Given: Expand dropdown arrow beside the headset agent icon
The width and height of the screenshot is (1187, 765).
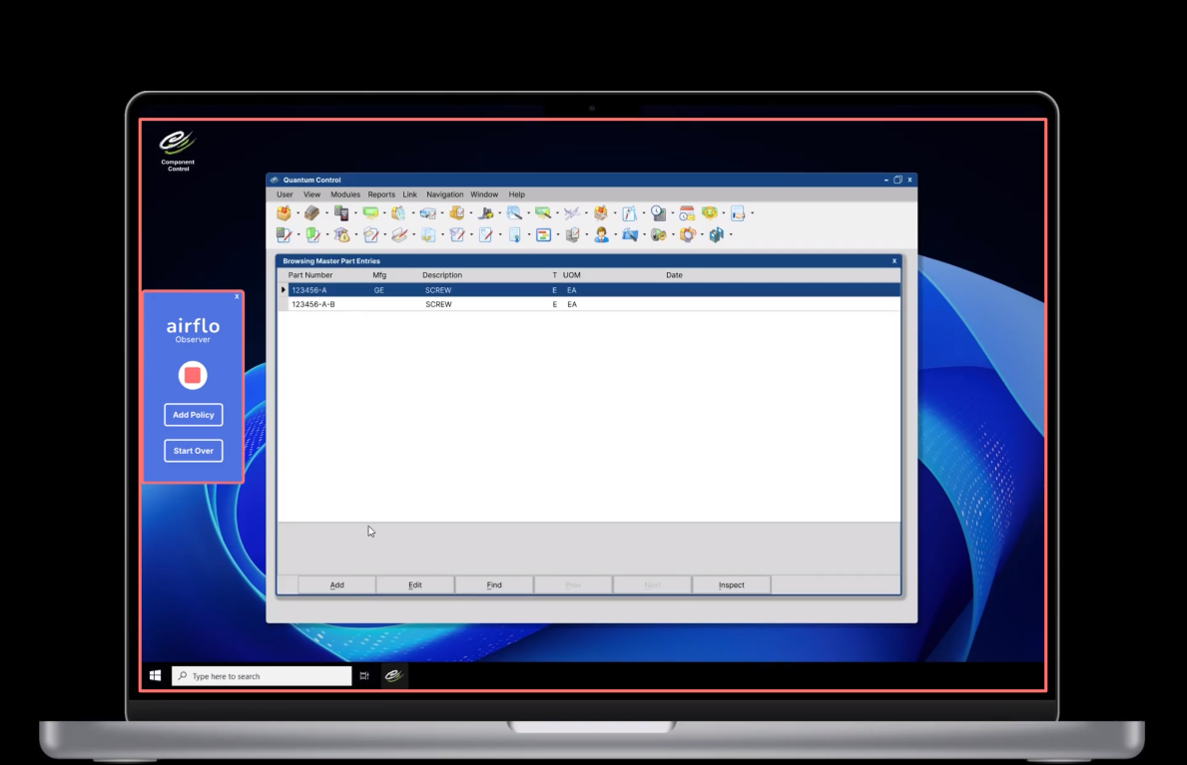Looking at the screenshot, I should pyautogui.click(x=615, y=235).
